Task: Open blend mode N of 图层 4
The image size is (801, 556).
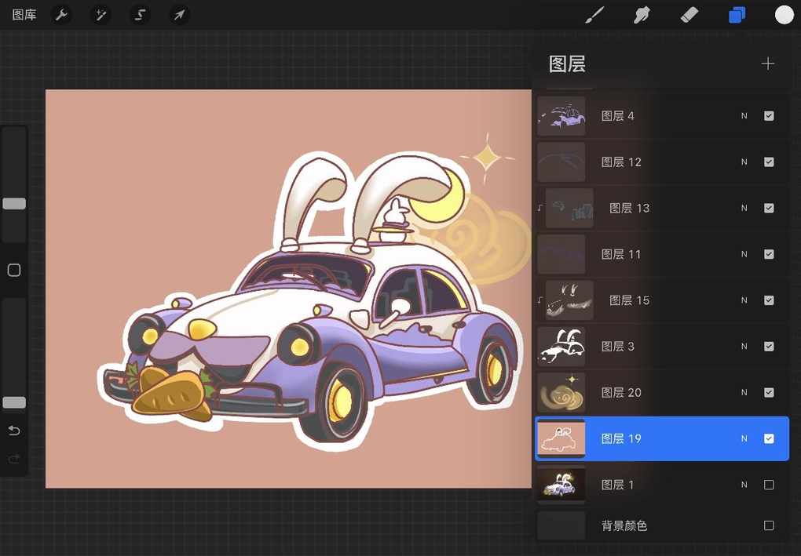Action: click(744, 116)
